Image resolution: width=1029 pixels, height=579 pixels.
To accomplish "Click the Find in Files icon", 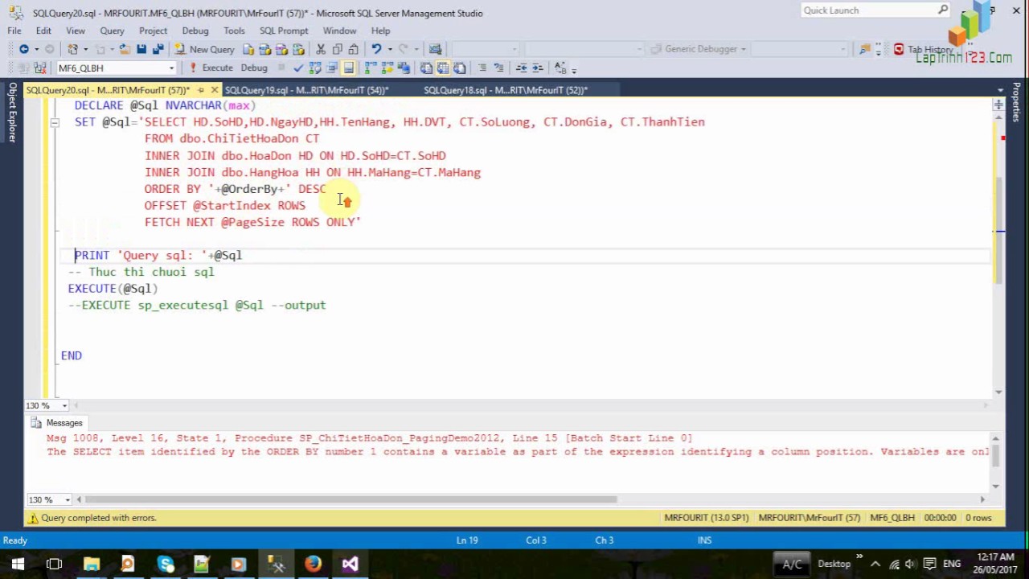I will click(x=865, y=49).
